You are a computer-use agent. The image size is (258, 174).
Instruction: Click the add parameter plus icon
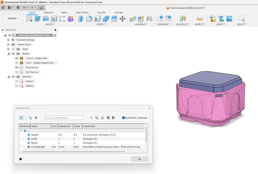pyautogui.click(x=91, y=118)
